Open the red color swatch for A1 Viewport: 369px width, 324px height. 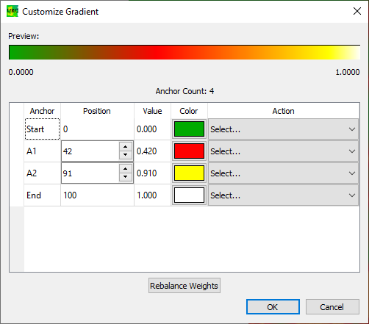[189, 151]
